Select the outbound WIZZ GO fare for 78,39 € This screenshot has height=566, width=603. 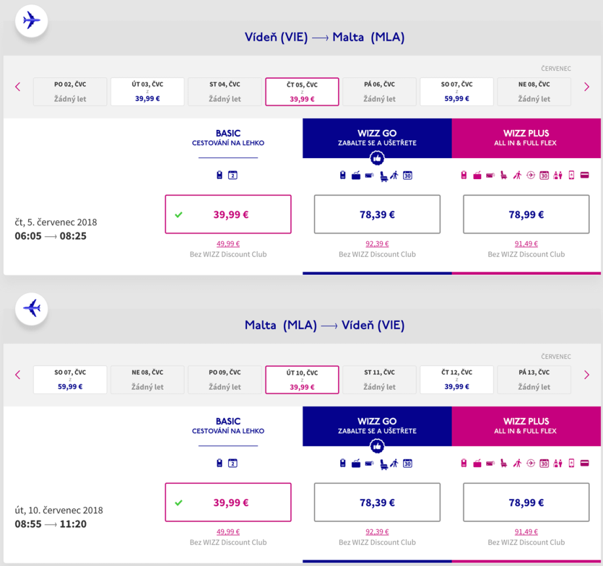pos(377,214)
